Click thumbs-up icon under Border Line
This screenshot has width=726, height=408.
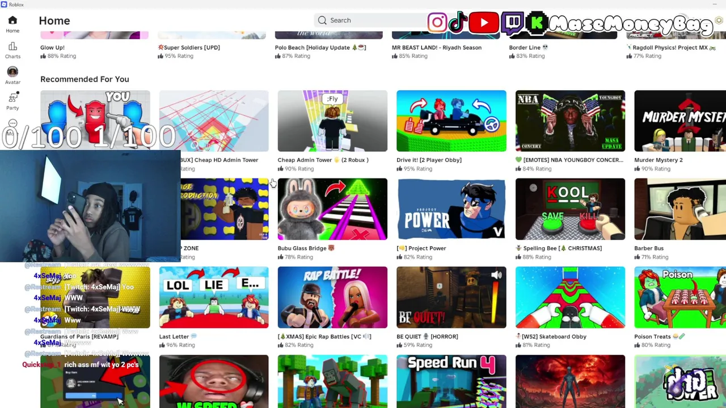click(512, 56)
